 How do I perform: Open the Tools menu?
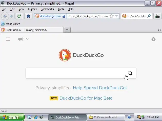(x=61, y=9)
